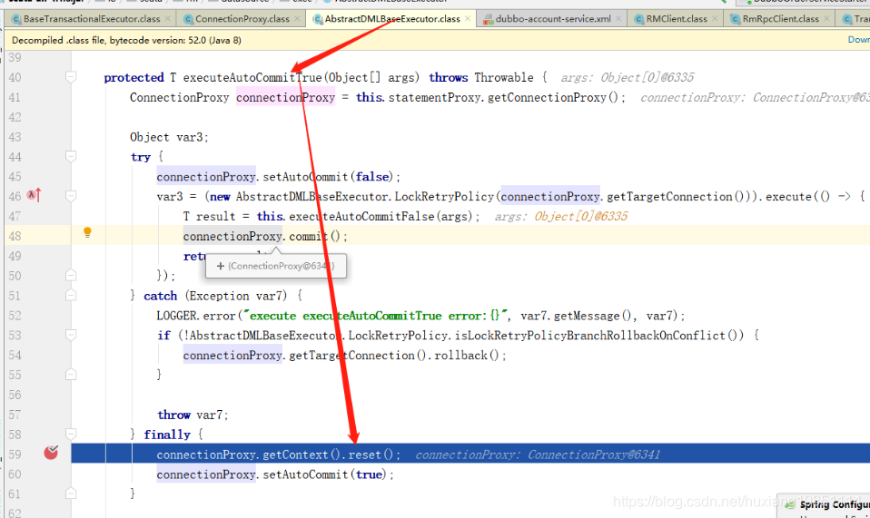The width and height of the screenshot is (870, 518).
Task: Close BaseTransactionalExecutor.class tab
Action: coord(168,19)
